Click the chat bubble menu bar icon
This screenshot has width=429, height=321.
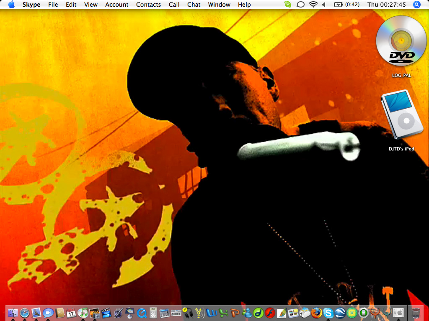coord(300,4)
